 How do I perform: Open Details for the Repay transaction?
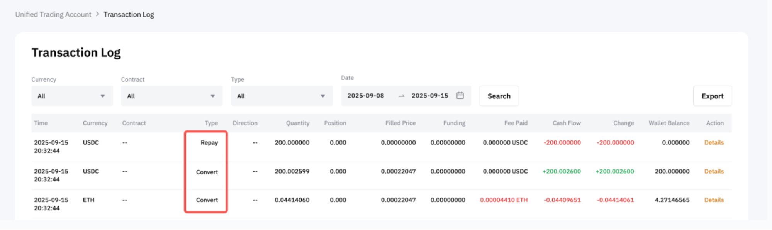click(x=714, y=143)
